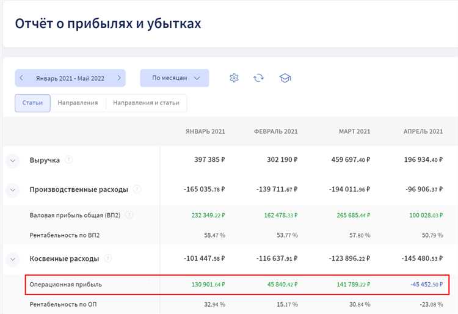Click the Валовая прибыль общая (ВП2) label

75,215
